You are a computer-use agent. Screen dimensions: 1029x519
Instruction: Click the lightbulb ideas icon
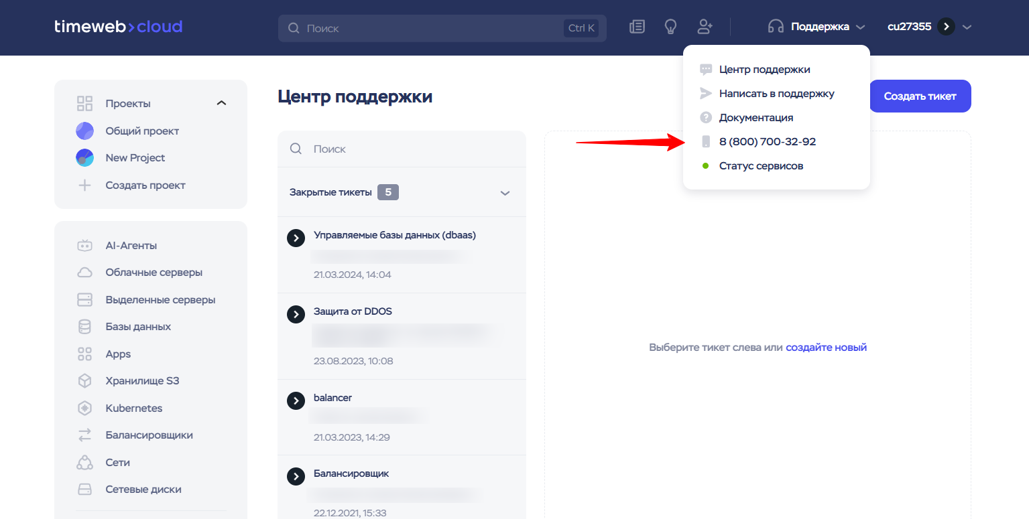click(x=670, y=27)
